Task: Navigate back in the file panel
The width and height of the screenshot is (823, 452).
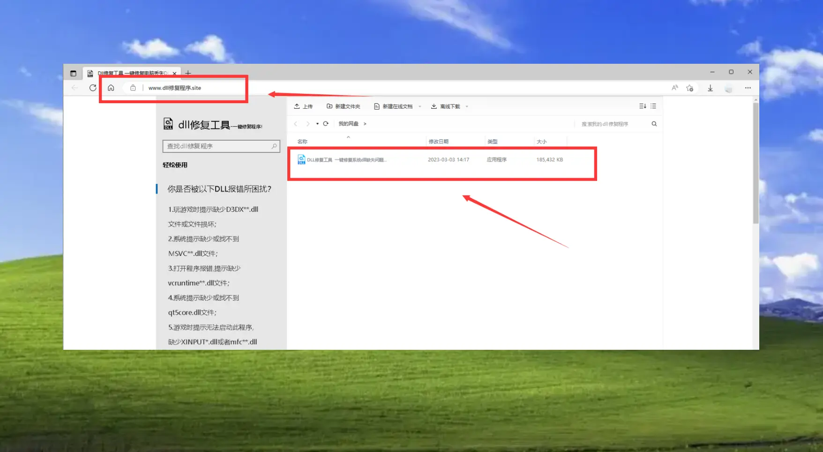Action: pos(296,124)
